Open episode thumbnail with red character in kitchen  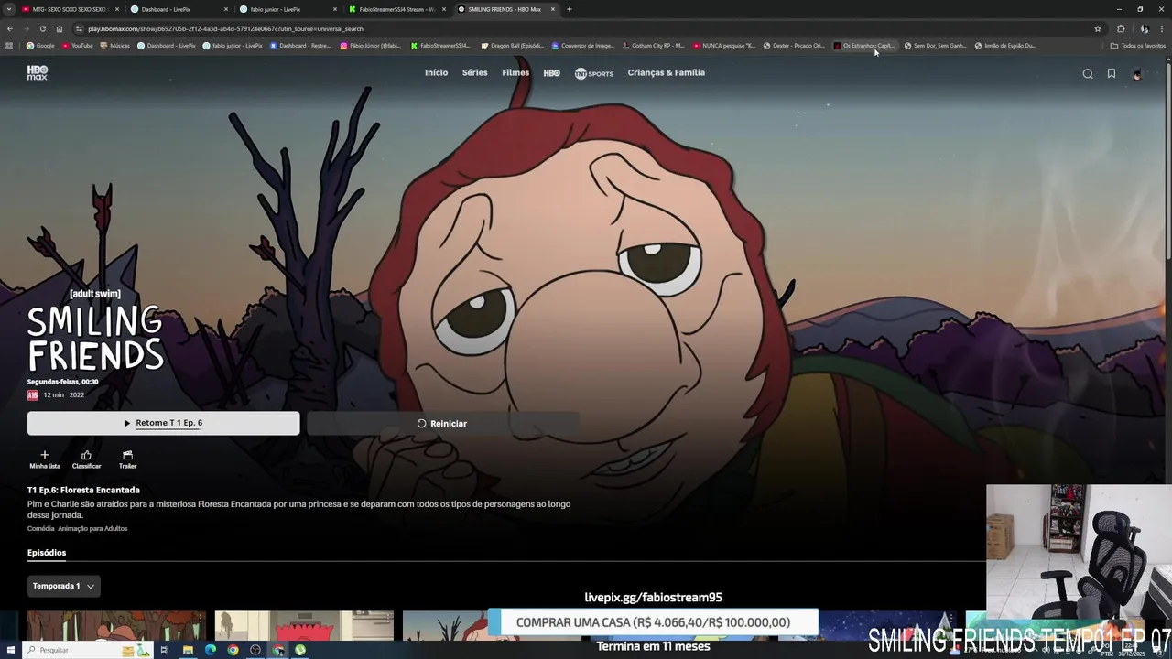click(x=304, y=626)
